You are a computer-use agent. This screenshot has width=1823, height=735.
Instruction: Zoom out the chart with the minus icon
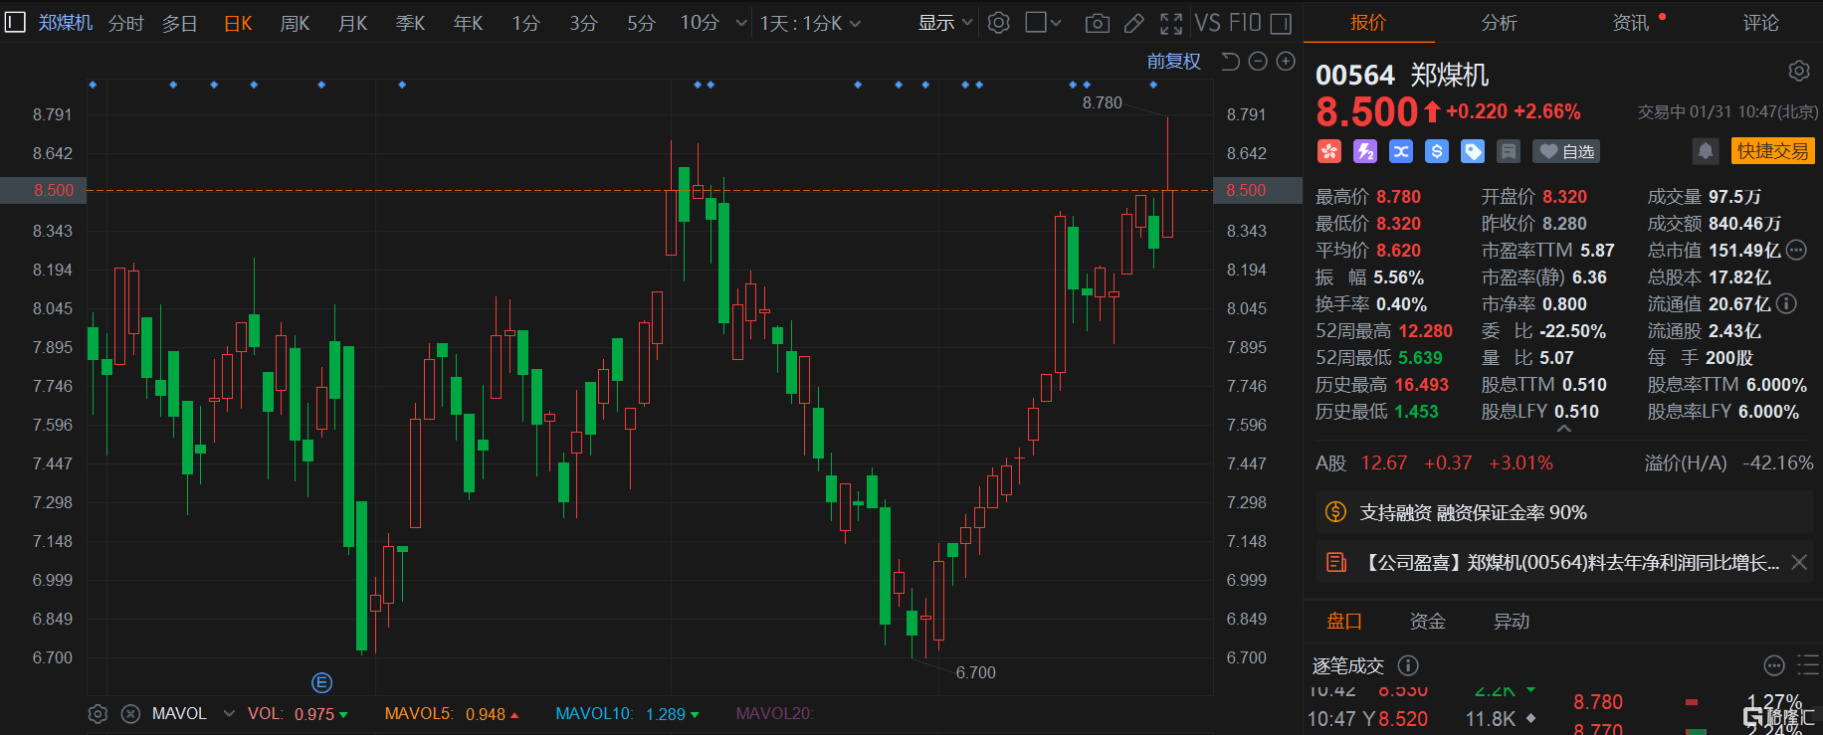click(1258, 62)
